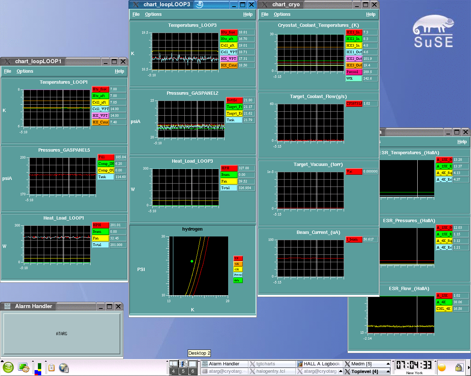Image resolution: width=471 pixels, height=376 pixels.
Task: Click ATARG button in Alarm Handler
Action: tap(62, 334)
